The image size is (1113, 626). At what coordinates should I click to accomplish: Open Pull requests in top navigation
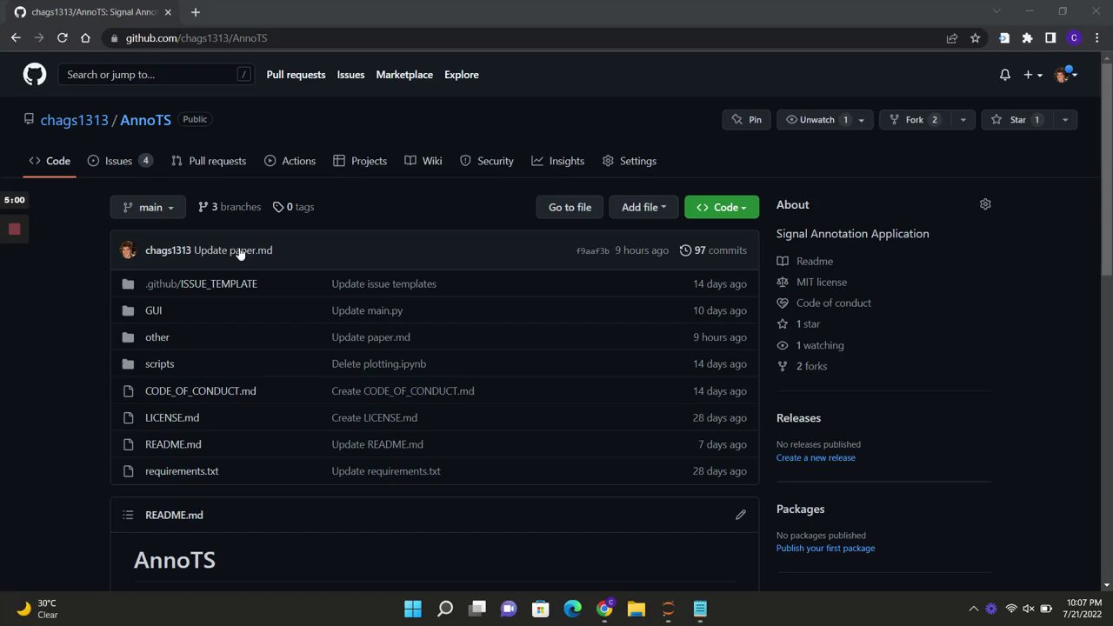click(x=296, y=75)
